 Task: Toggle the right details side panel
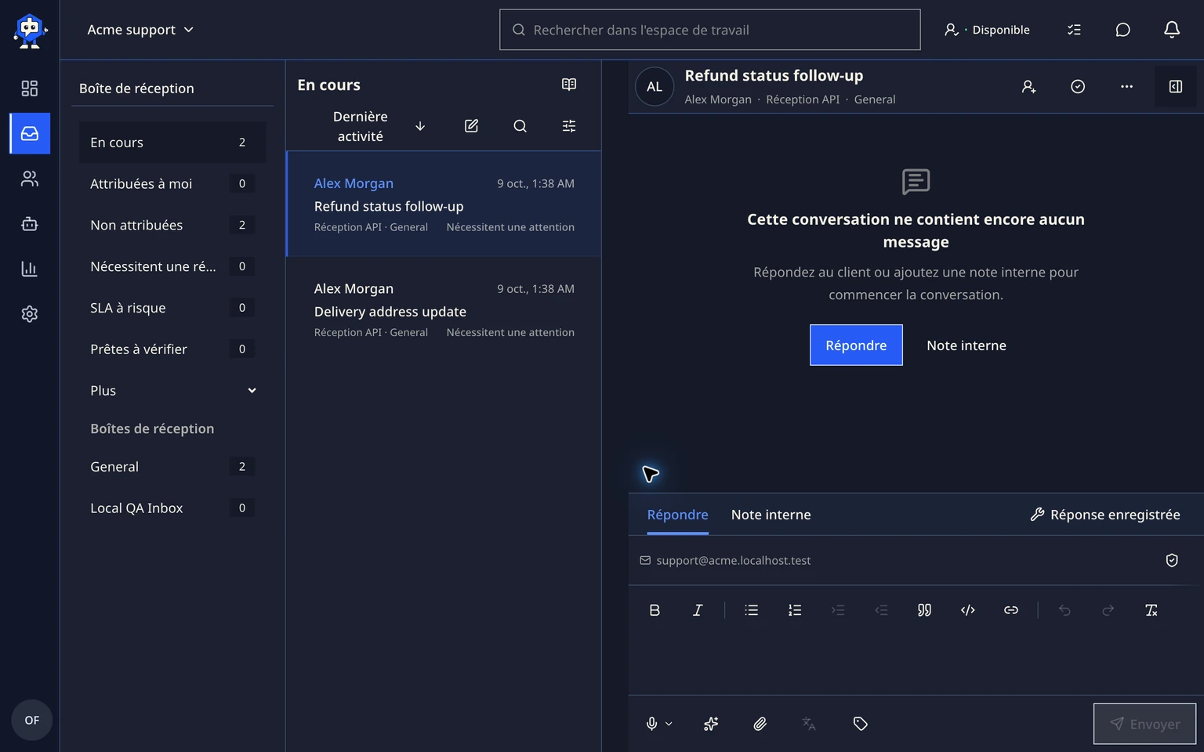[x=1175, y=87]
